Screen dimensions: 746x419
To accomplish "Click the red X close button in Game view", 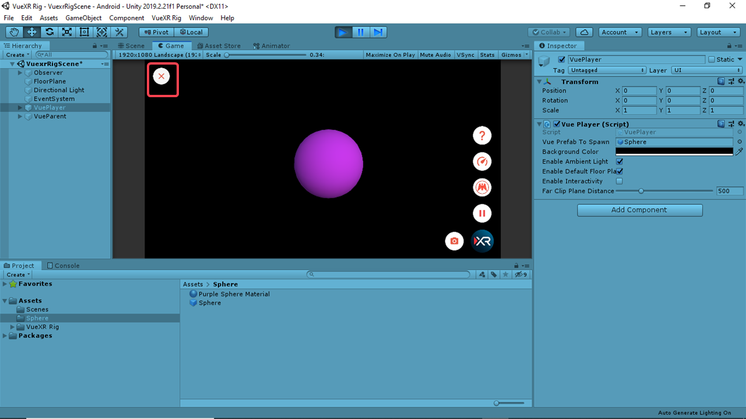I will (161, 76).
